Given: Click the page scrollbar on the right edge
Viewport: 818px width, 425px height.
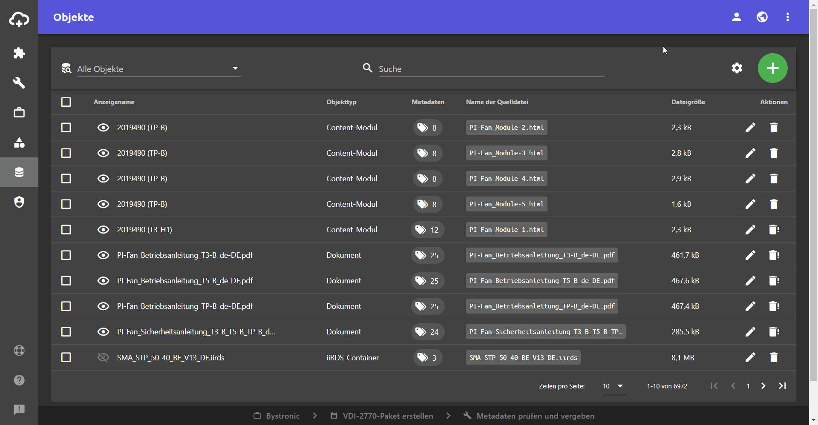Looking at the screenshot, I should pos(813,196).
